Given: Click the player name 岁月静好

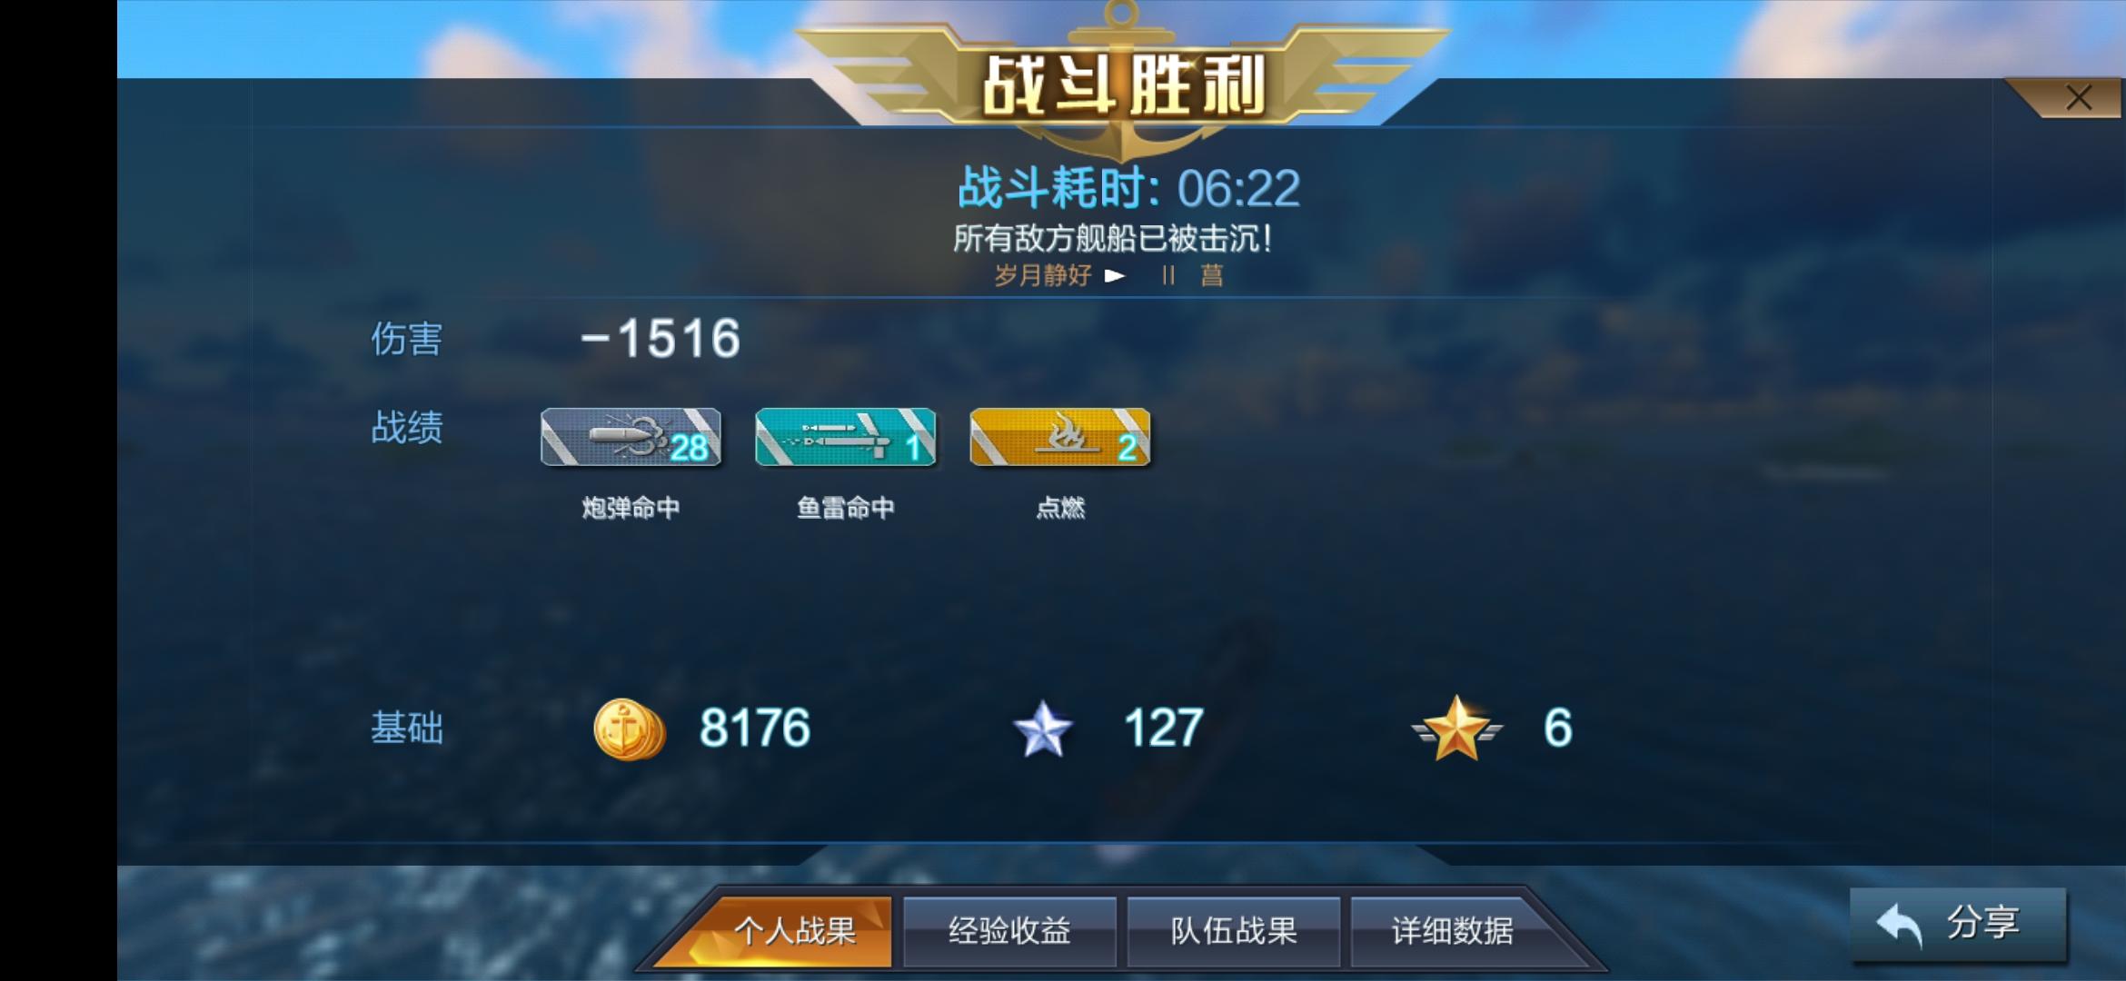Looking at the screenshot, I should [1042, 275].
